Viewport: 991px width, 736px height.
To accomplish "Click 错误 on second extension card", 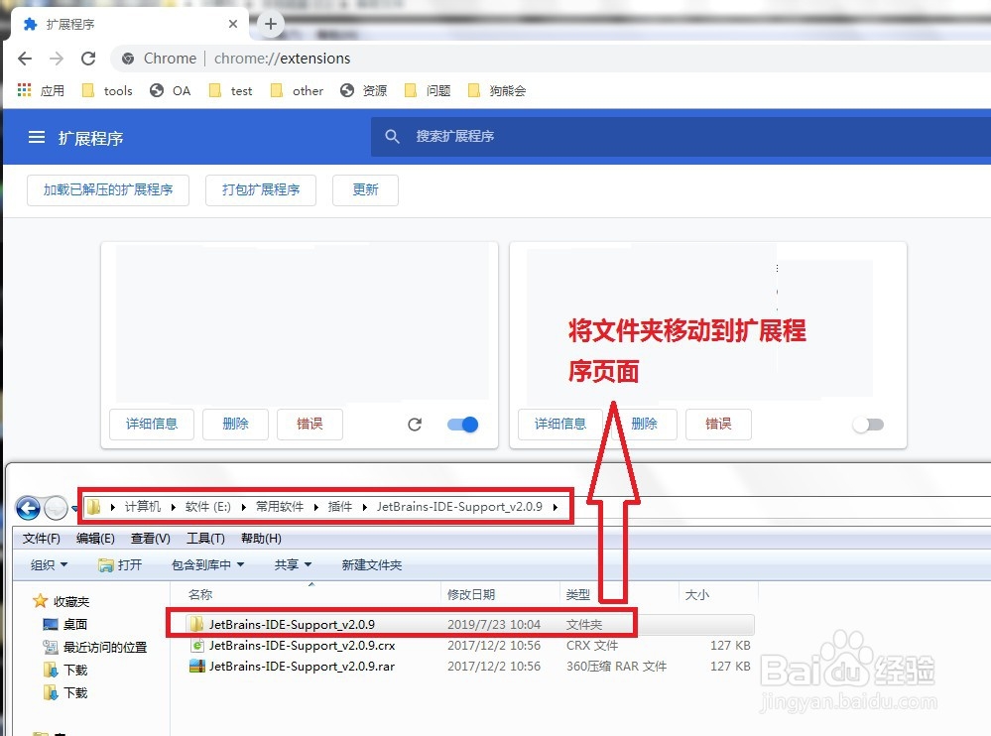I will point(718,424).
